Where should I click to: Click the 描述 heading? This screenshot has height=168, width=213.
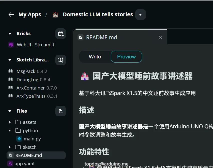point(87,110)
